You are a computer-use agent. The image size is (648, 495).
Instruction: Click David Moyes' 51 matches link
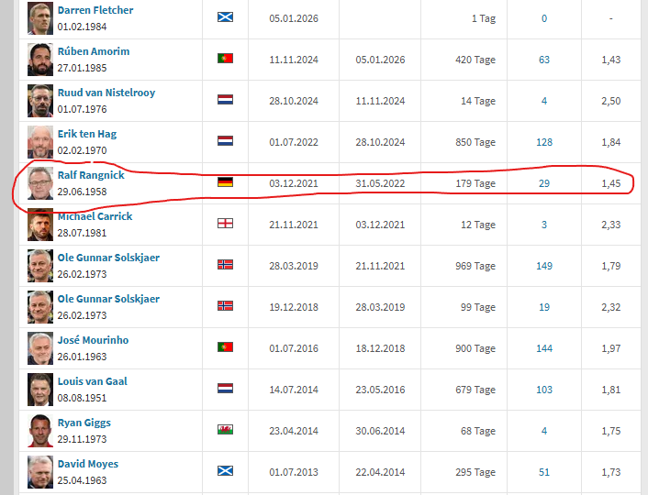[544, 472]
